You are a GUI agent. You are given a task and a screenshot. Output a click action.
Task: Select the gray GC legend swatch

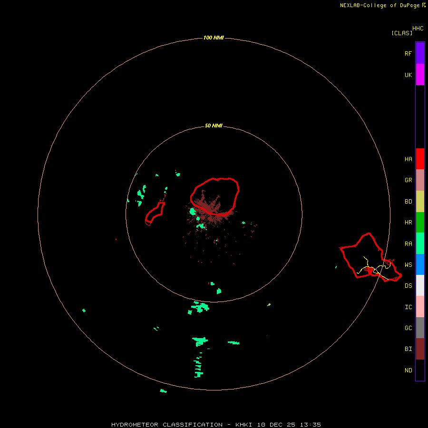tap(420, 328)
